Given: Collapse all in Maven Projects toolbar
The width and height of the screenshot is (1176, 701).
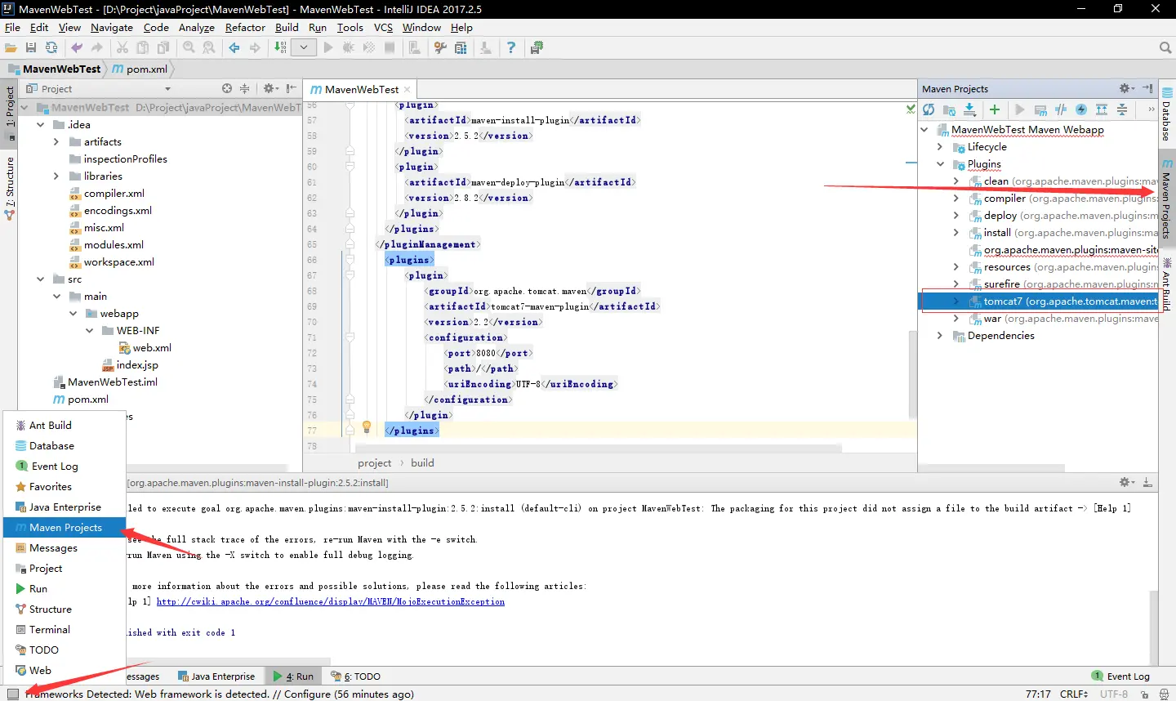Looking at the screenshot, I should pyautogui.click(x=1122, y=109).
